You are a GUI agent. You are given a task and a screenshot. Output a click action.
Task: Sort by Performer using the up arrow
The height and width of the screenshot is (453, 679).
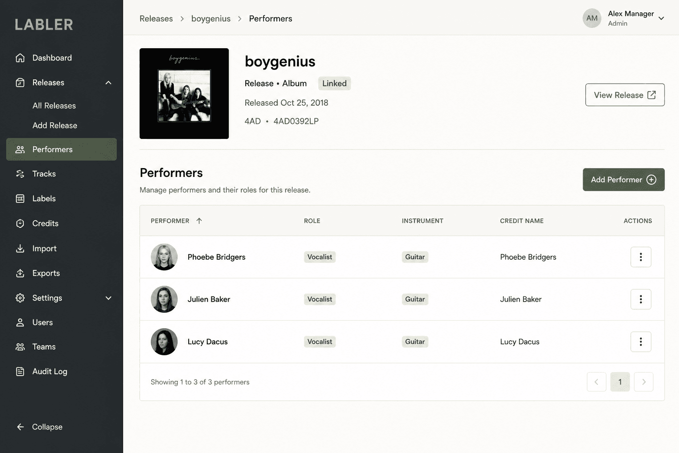click(x=199, y=221)
